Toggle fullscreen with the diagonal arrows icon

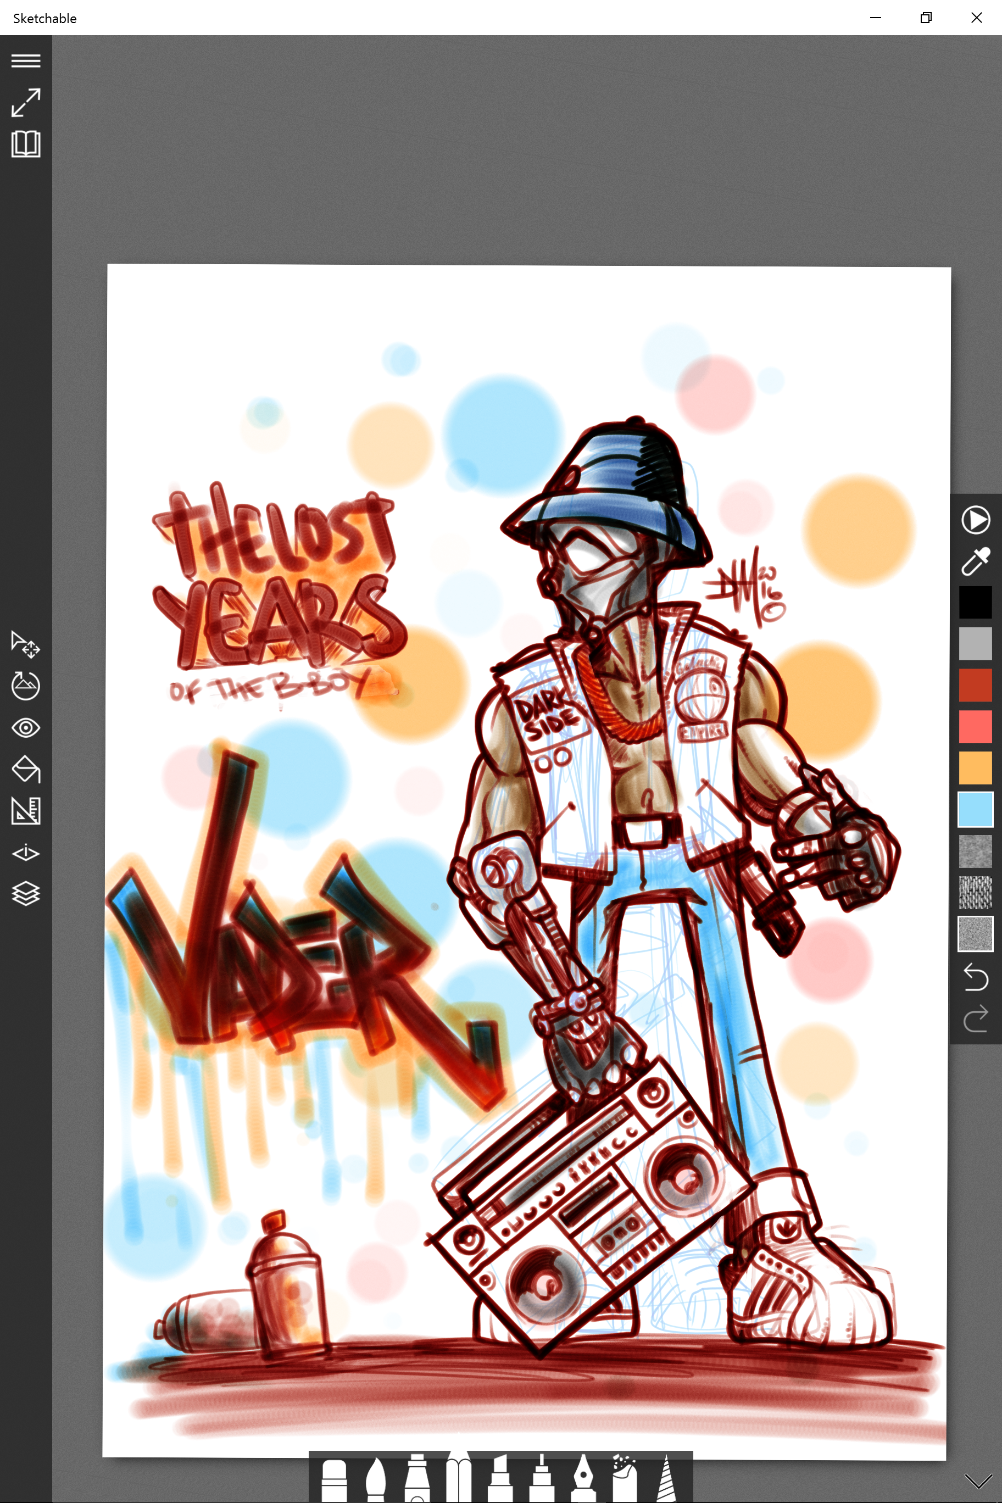click(x=26, y=103)
